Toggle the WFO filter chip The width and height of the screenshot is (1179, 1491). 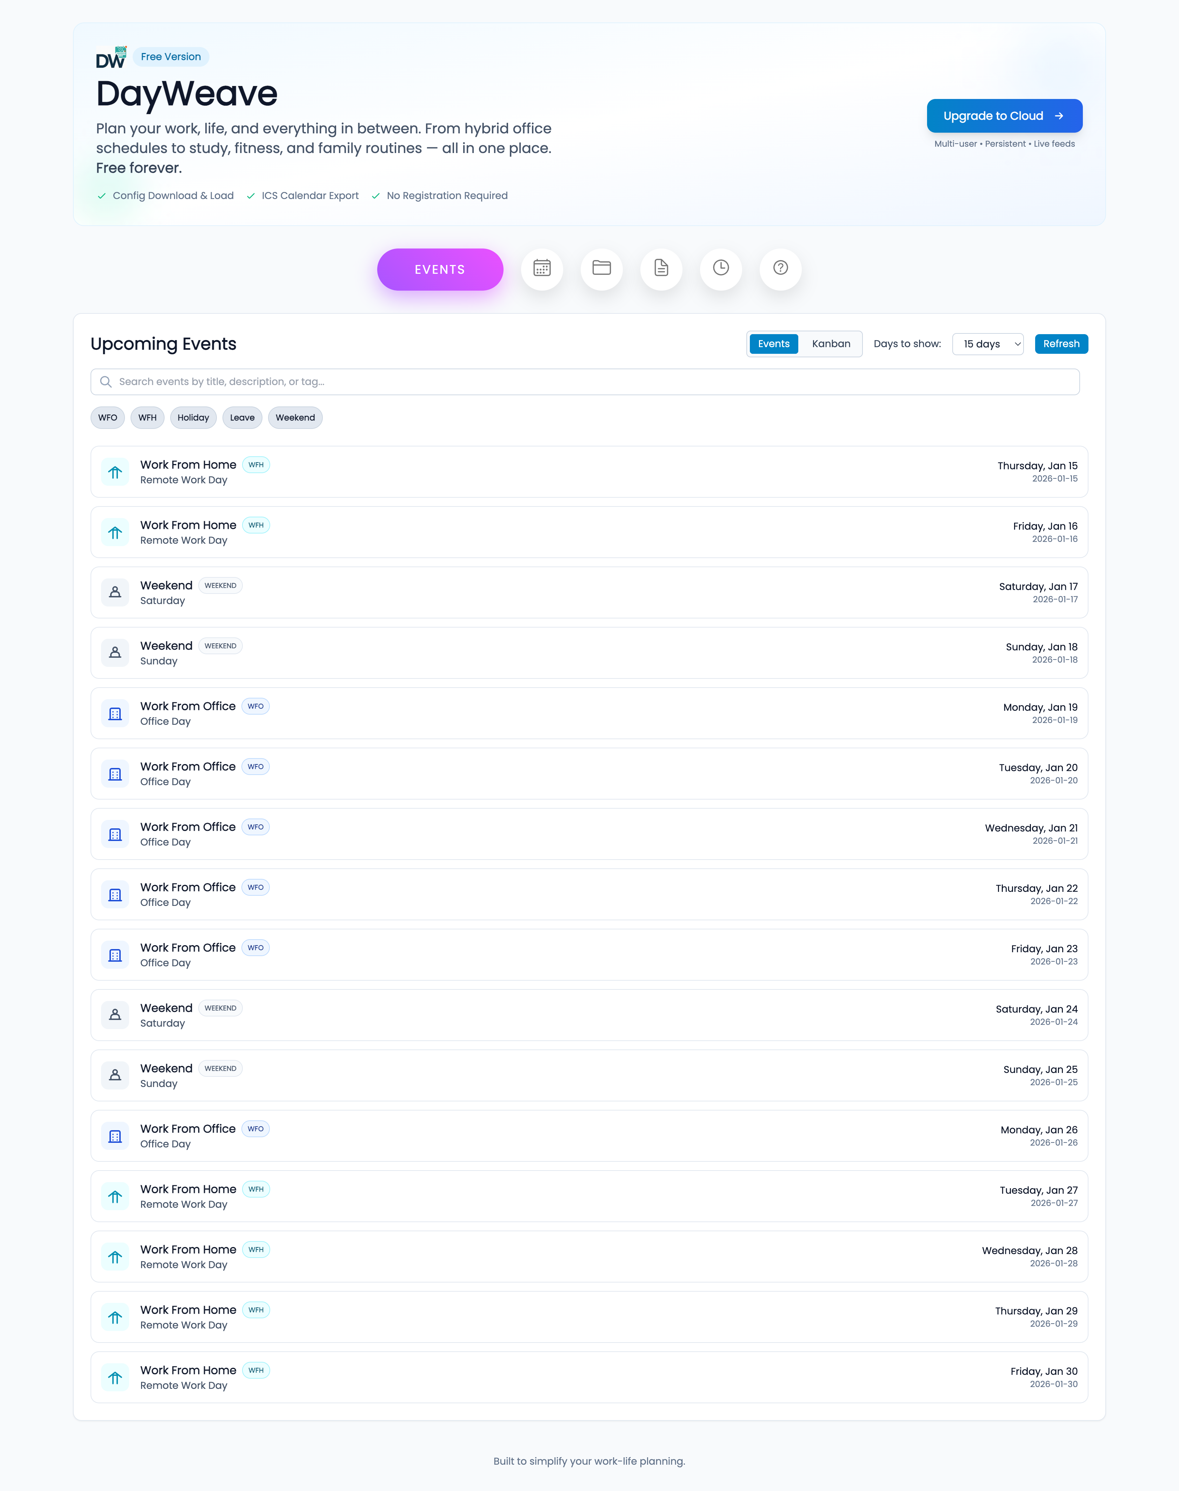[107, 418]
